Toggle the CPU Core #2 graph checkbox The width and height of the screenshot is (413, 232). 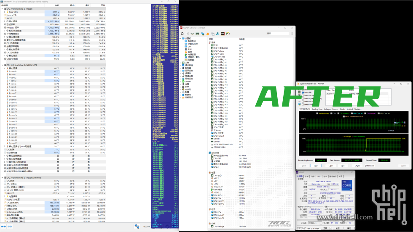coord(352,113)
